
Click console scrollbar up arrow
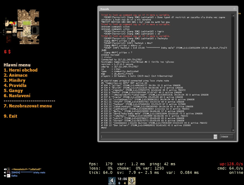click(x=233, y=15)
